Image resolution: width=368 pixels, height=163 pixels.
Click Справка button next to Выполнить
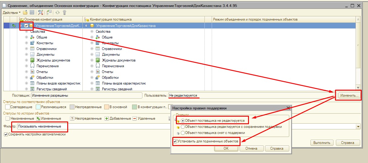click(348, 143)
